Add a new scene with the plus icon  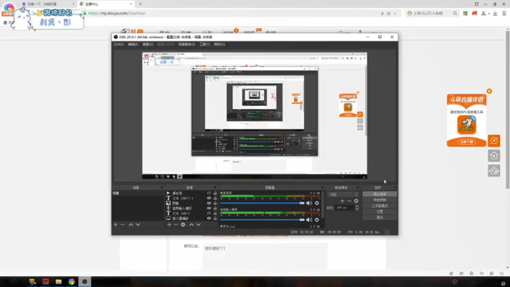point(115,224)
